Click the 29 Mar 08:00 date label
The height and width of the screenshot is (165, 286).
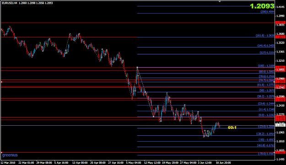(44, 163)
